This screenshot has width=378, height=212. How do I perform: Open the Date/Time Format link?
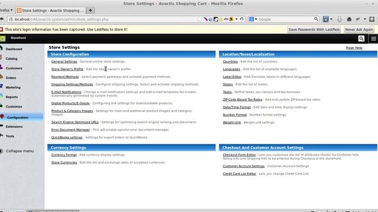pos(236,107)
